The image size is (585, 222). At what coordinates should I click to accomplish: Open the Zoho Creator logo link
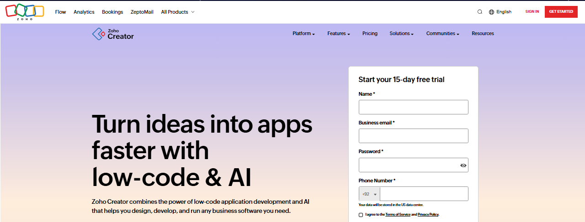(113, 34)
